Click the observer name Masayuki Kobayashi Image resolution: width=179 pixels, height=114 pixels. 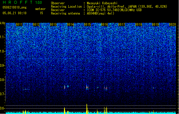(102, 3)
